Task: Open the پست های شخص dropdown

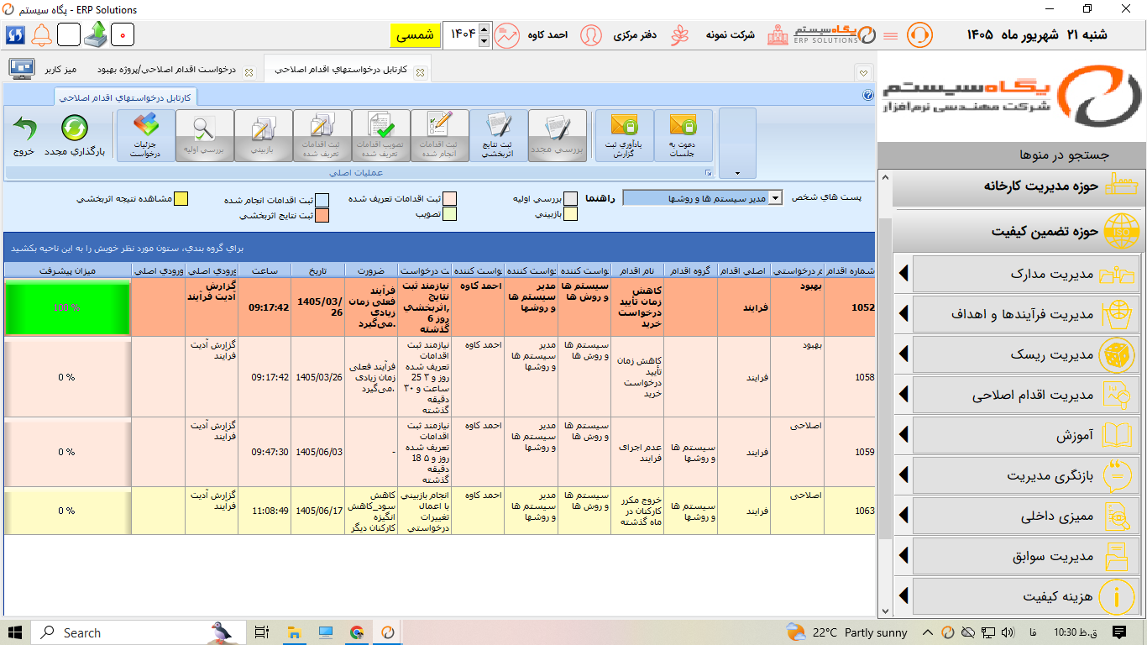Action: tap(776, 198)
